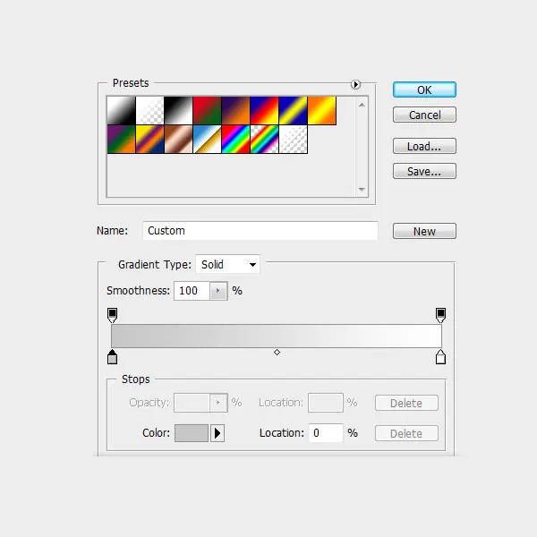Viewport: 537px width, 537px height.
Task: Select the left gray color stop
Action: pyautogui.click(x=112, y=357)
